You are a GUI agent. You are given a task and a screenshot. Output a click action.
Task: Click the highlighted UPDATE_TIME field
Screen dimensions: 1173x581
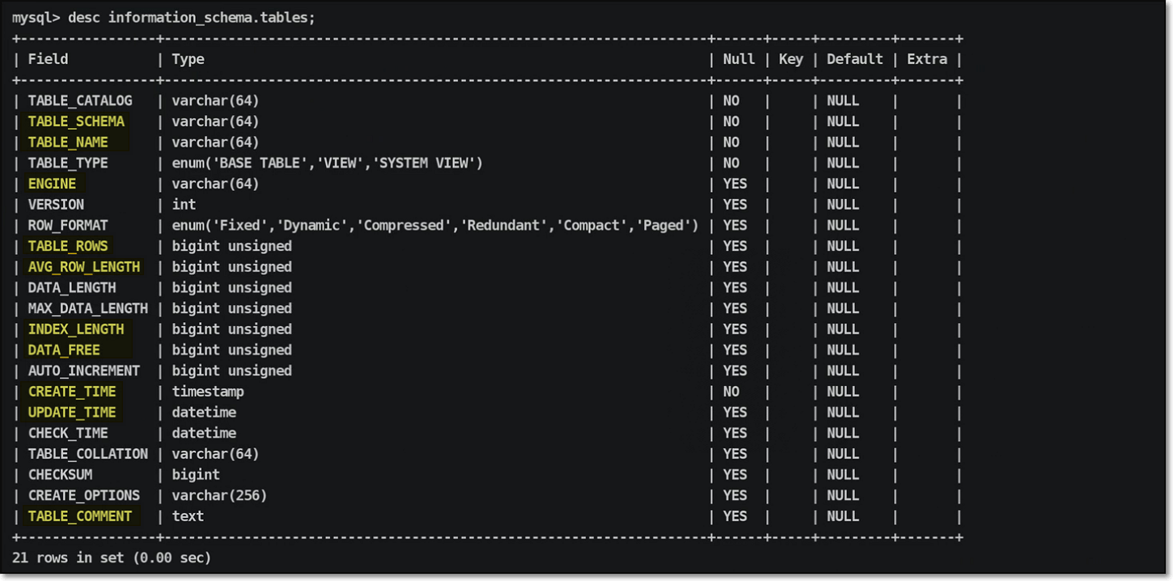point(72,413)
